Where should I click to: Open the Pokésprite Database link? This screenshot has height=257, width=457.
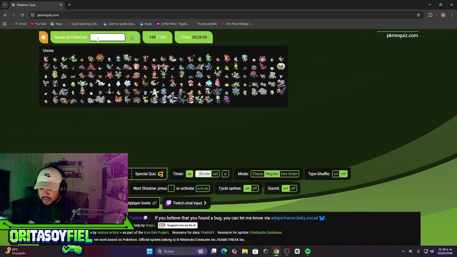pos(266,233)
